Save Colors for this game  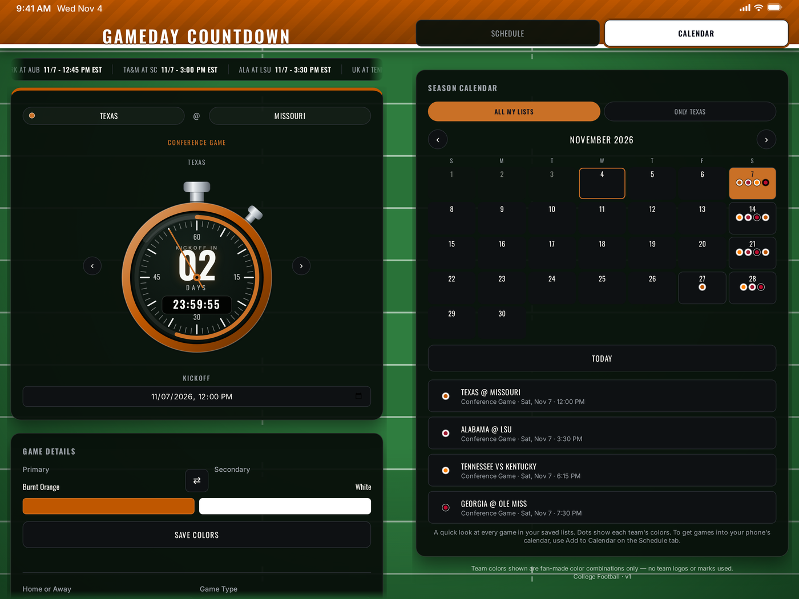(197, 535)
